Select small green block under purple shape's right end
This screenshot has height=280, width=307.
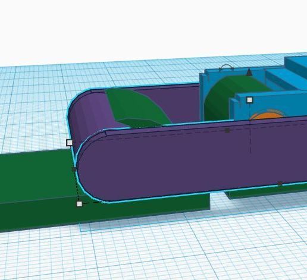266,192
